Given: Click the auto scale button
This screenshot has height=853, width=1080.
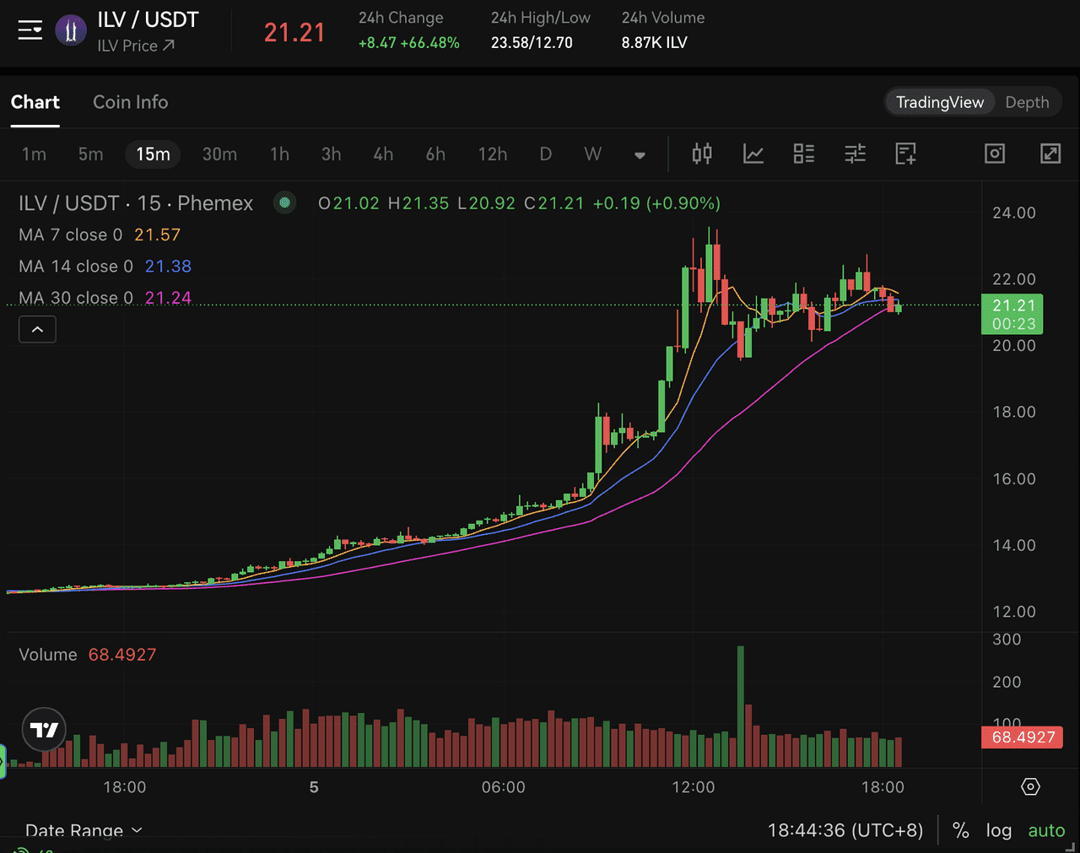Looking at the screenshot, I should [1046, 830].
